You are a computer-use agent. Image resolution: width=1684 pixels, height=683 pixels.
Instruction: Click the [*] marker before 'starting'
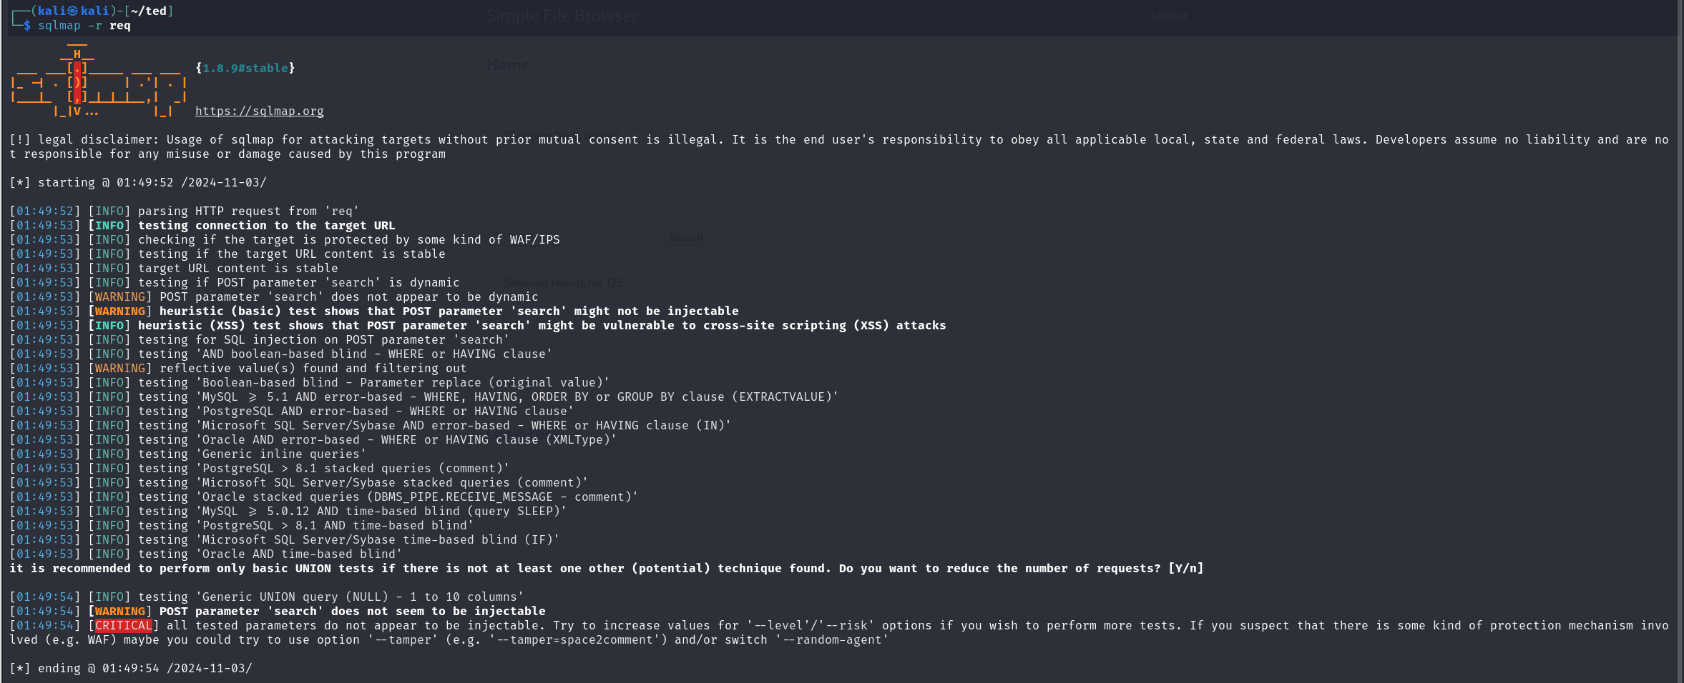[20, 182]
